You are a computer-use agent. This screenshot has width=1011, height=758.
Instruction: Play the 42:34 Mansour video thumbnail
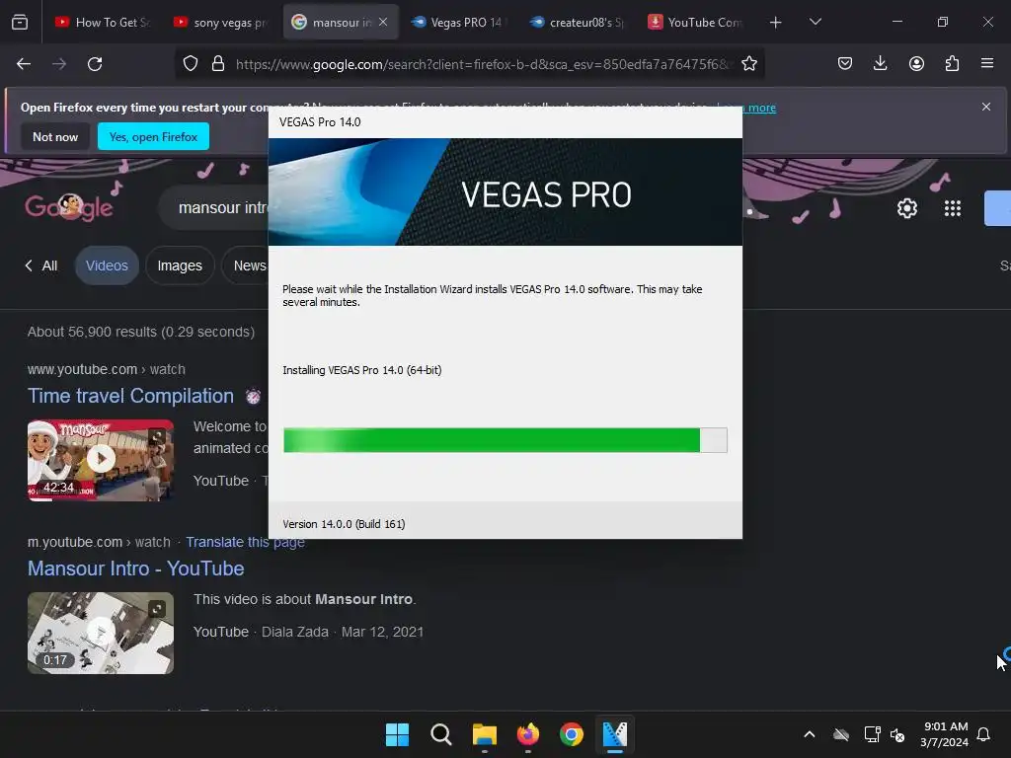[x=101, y=460]
